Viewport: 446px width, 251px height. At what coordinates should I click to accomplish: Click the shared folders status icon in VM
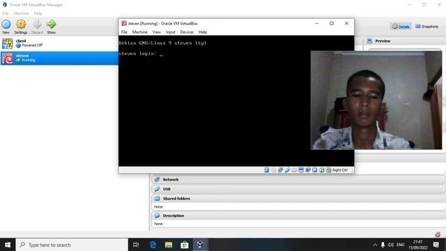[x=294, y=170]
